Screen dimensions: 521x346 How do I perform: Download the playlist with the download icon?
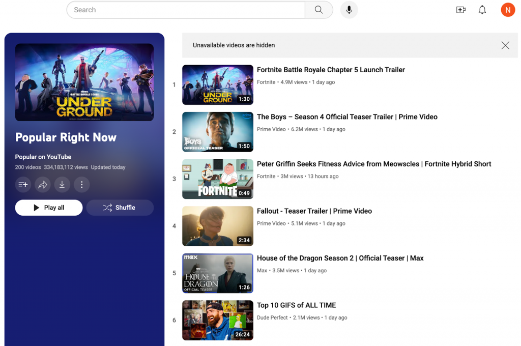point(62,185)
